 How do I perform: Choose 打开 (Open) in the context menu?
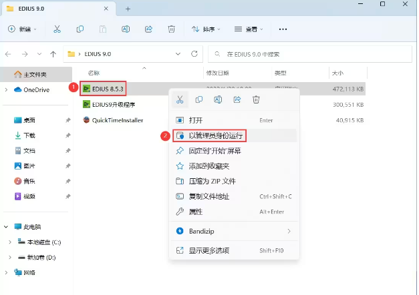point(234,120)
